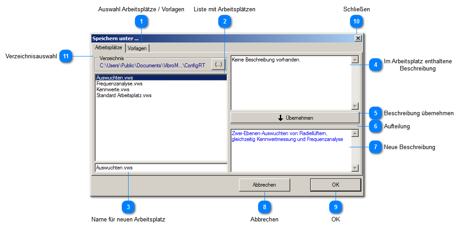Viewport: 461px width, 230px height.
Task: Click callout badge 3 above Name für neuen Arbeitsplatz
Action: (x=128, y=207)
